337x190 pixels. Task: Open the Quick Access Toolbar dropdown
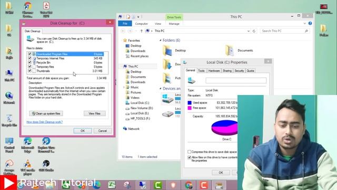click(x=138, y=17)
